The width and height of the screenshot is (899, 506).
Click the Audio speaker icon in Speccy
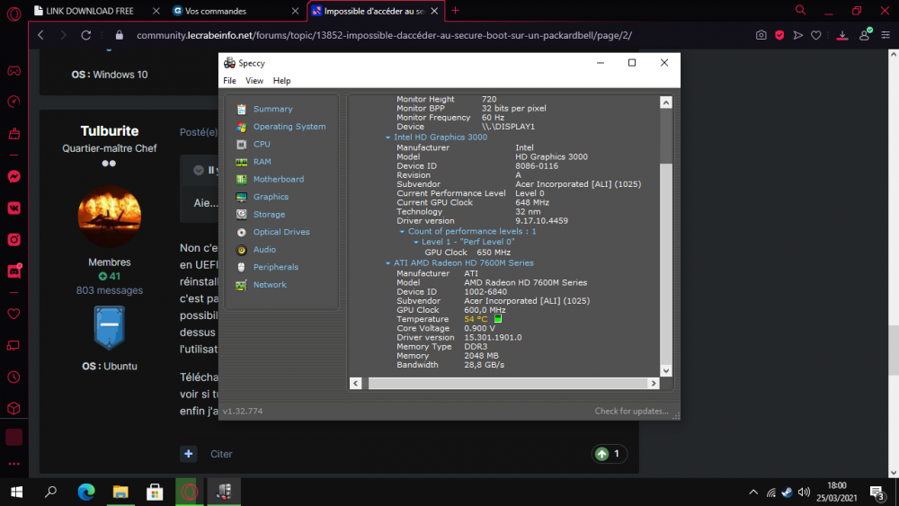(x=241, y=250)
